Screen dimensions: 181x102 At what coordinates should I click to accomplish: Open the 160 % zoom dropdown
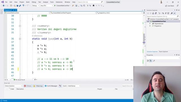pyautogui.click(x=7, y=80)
